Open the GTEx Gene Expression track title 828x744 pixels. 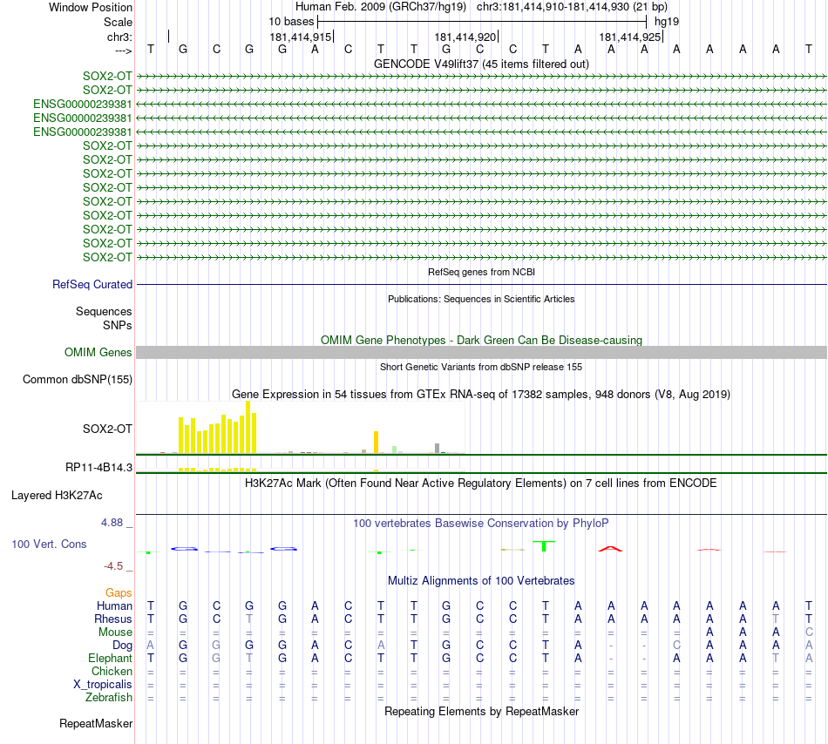point(481,394)
